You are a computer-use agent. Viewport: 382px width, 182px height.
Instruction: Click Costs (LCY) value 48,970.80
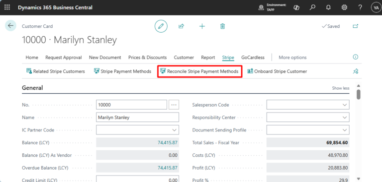[x=338, y=155]
